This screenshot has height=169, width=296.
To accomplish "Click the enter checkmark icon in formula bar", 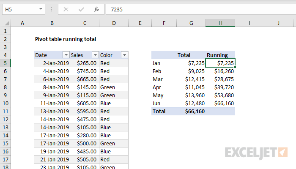I will [81, 9].
